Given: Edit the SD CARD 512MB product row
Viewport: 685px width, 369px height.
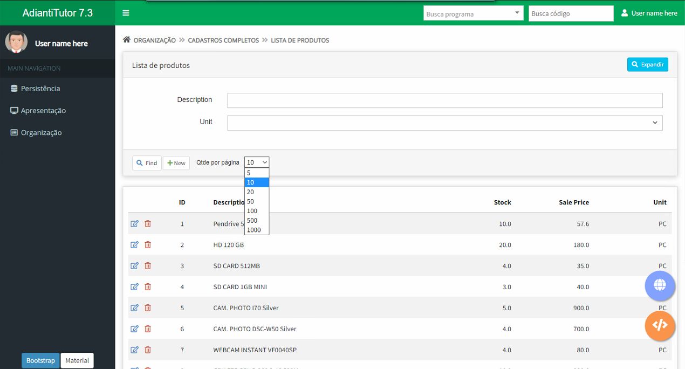Looking at the screenshot, I should point(135,265).
